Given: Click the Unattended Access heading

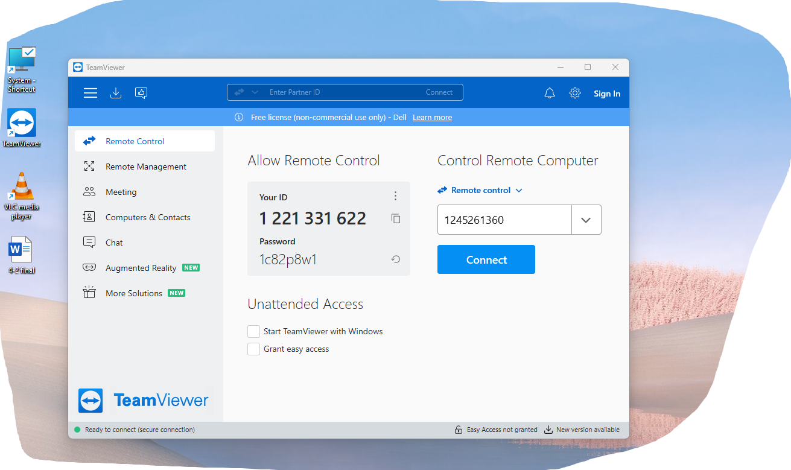Looking at the screenshot, I should pyautogui.click(x=305, y=304).
